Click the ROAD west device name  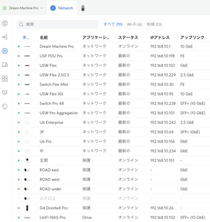[x=49, y=179]
